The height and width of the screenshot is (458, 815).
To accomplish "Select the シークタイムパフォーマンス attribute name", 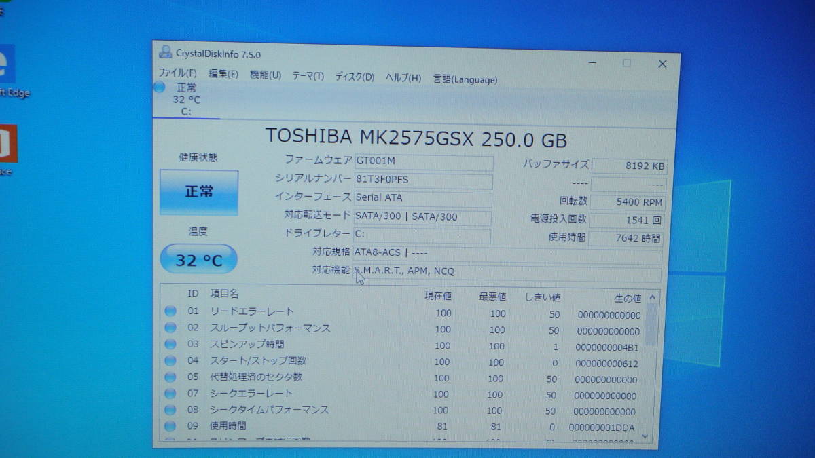I will (270, 410).
